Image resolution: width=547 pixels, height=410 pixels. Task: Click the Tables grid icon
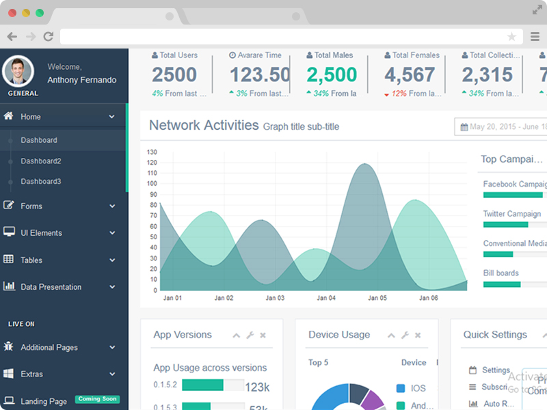[x=10, y=260]
